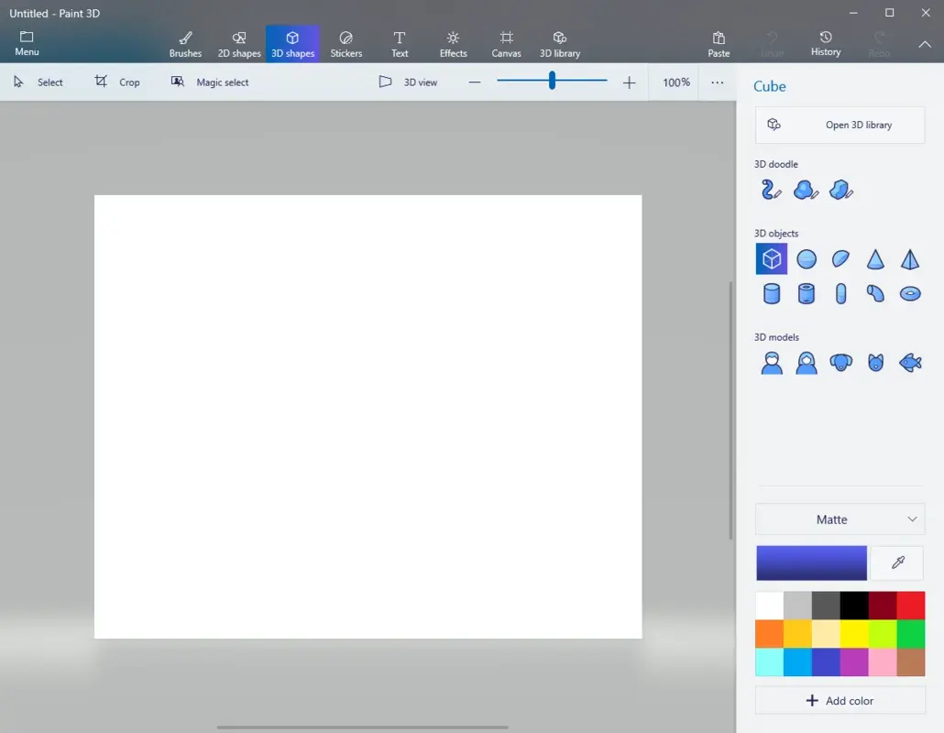Collapse the Cube side panel

click(925, 43)
